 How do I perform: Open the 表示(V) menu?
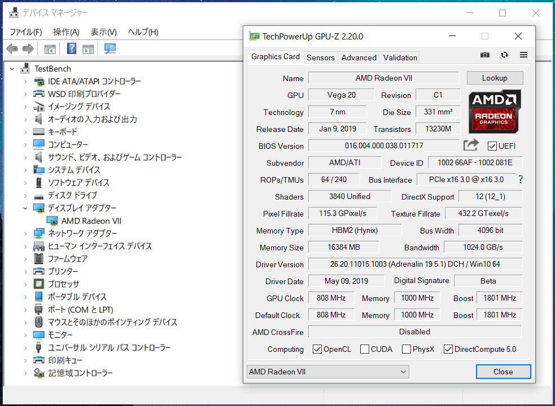click(104, 32)
